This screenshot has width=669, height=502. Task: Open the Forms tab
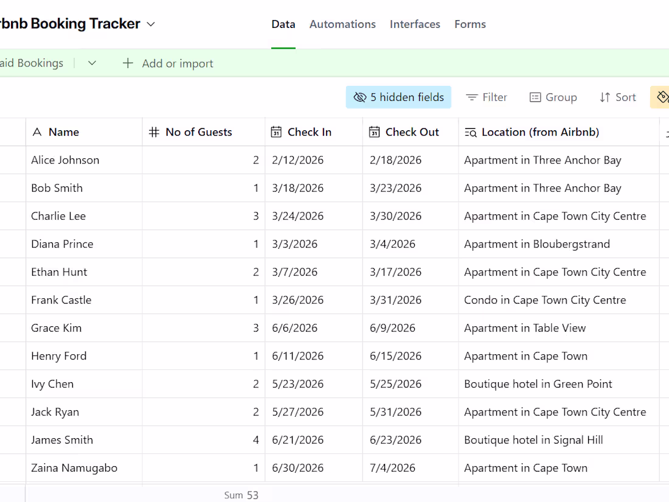(470, 24)
